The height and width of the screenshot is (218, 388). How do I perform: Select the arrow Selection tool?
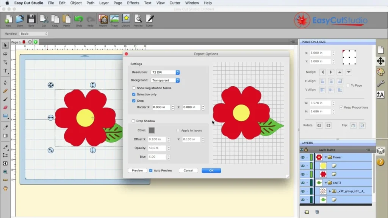click(5, 45)
